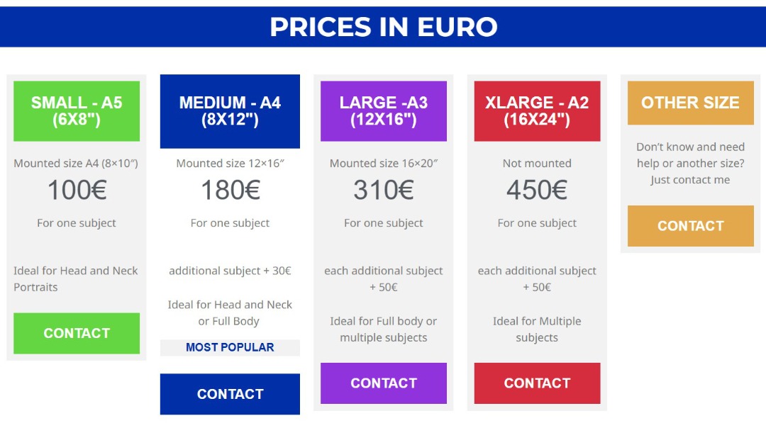Click the Just contact me text

tap(690, 179)
